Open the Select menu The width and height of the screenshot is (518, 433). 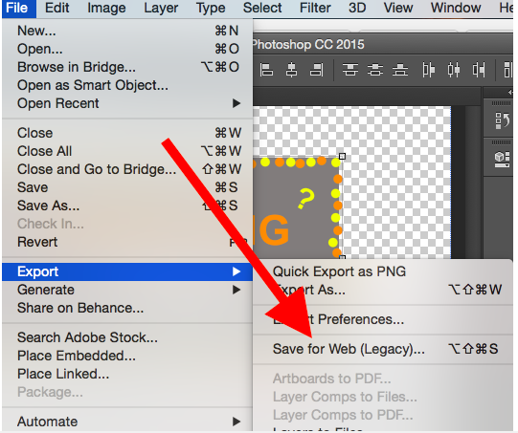click(262, 8)
